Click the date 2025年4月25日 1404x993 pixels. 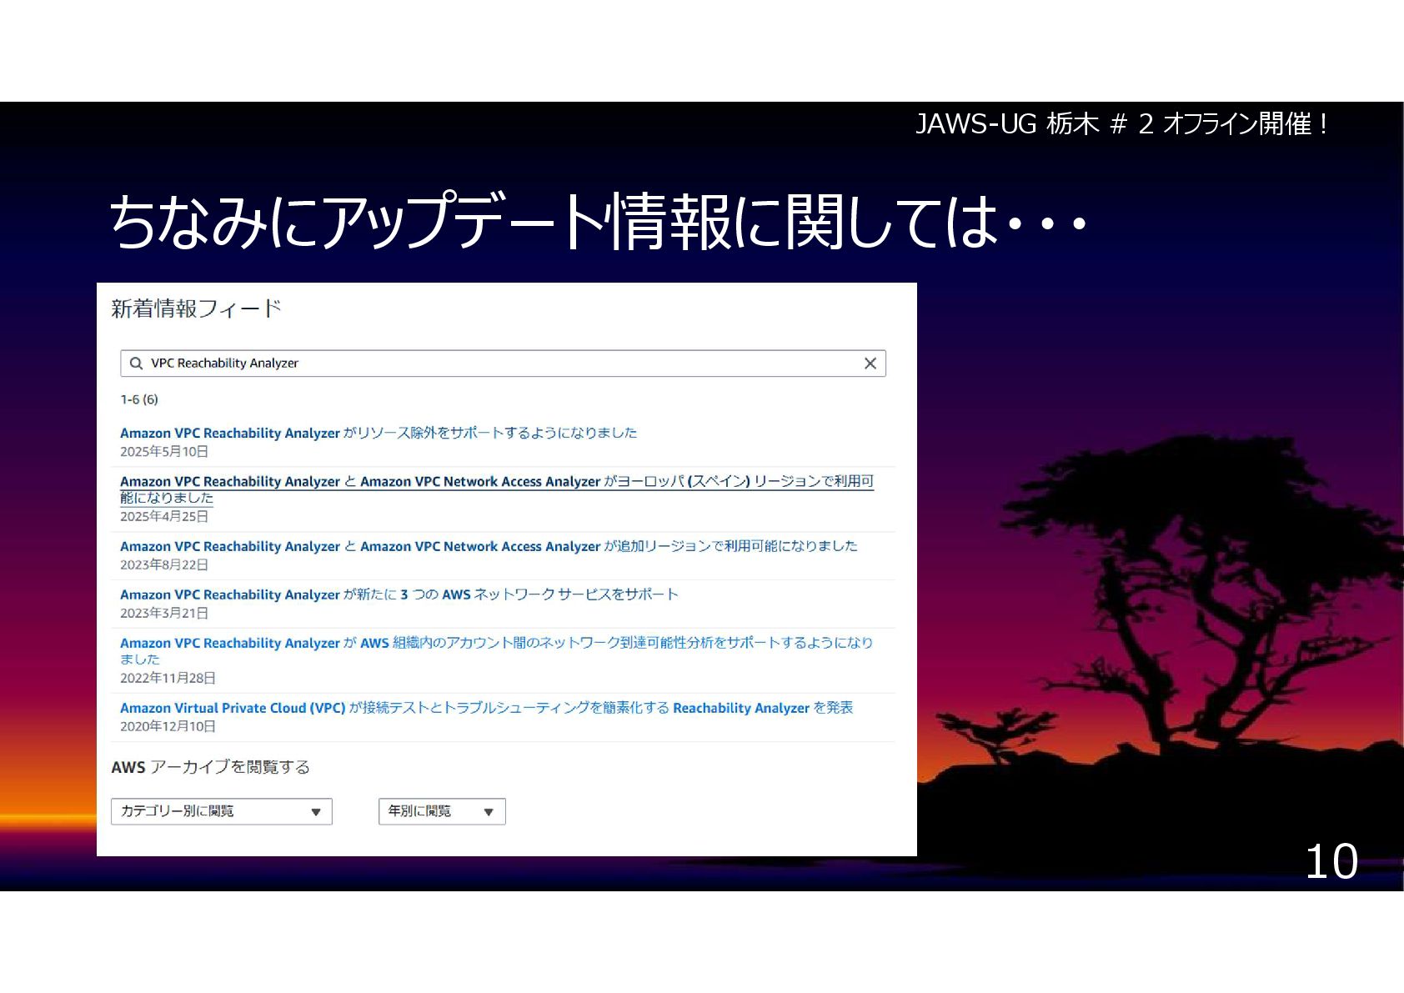click(x=164, y=517)
